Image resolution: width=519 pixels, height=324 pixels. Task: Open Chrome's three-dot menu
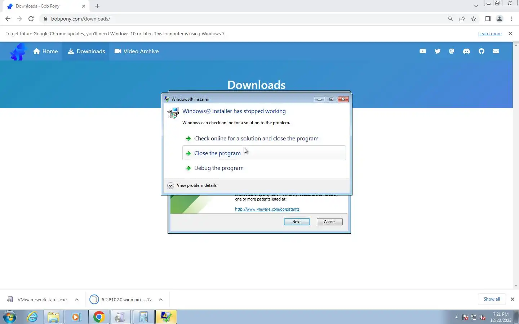pos(511,19)
